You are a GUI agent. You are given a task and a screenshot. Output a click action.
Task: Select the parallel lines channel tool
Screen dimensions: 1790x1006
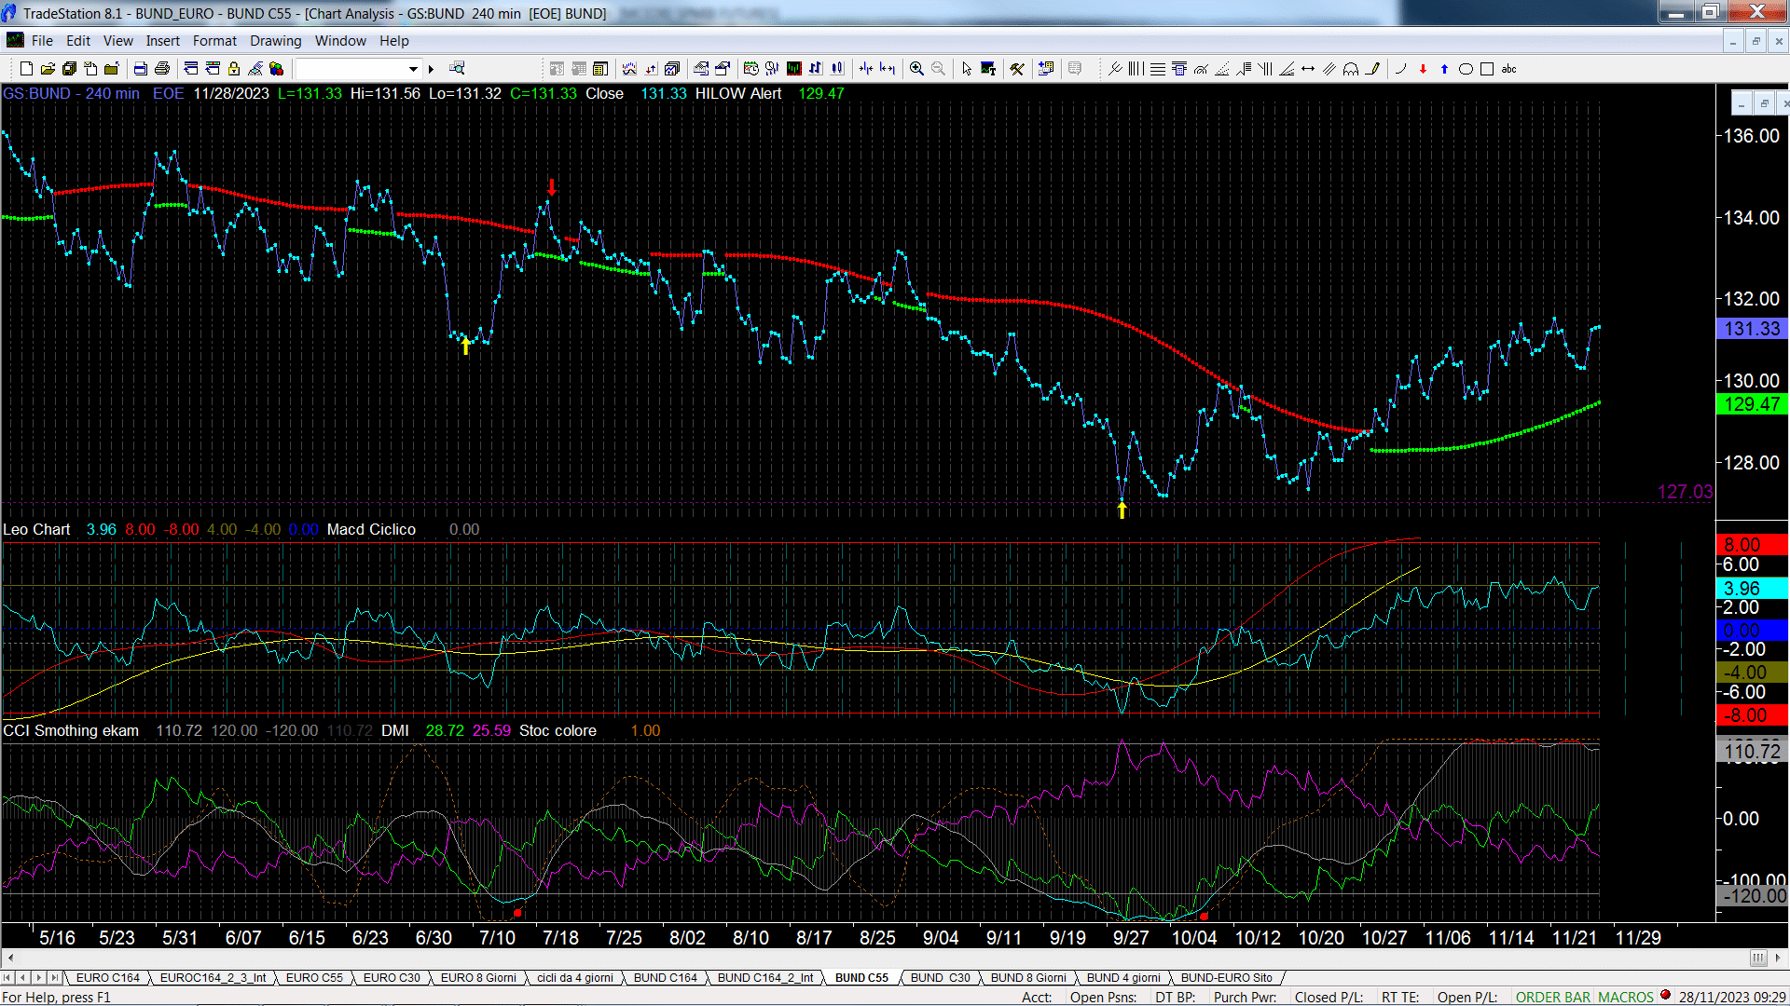click(x=1329, y=69)
